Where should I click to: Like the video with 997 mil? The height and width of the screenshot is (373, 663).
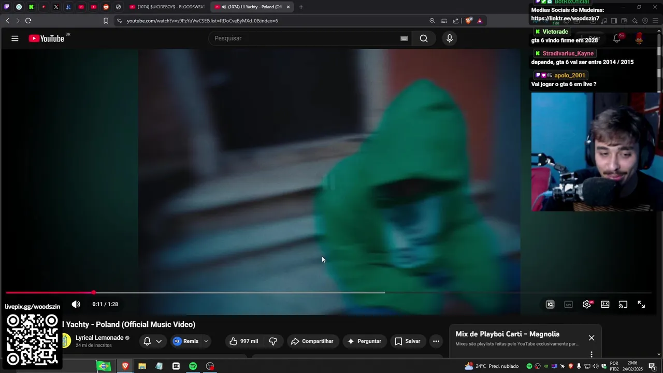point(243,341)
